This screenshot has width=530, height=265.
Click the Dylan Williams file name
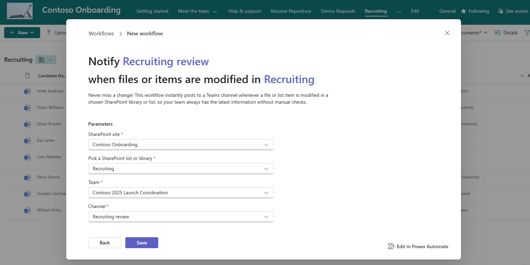click(x=50, y=107)
